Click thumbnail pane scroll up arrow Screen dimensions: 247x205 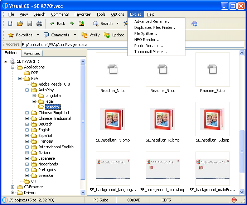point(242,53)
